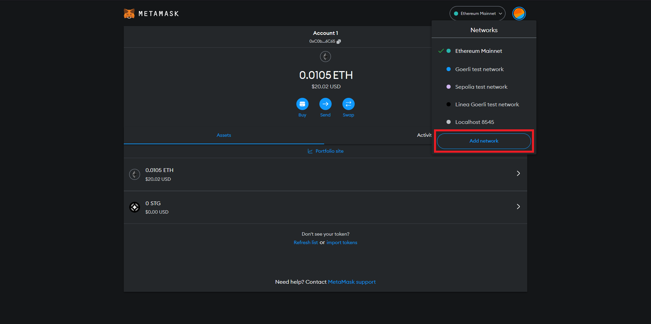Viewport: 651px width, 324px height.
Task: Click the Ethereum logo above the balance
Action: click(325, 57)
